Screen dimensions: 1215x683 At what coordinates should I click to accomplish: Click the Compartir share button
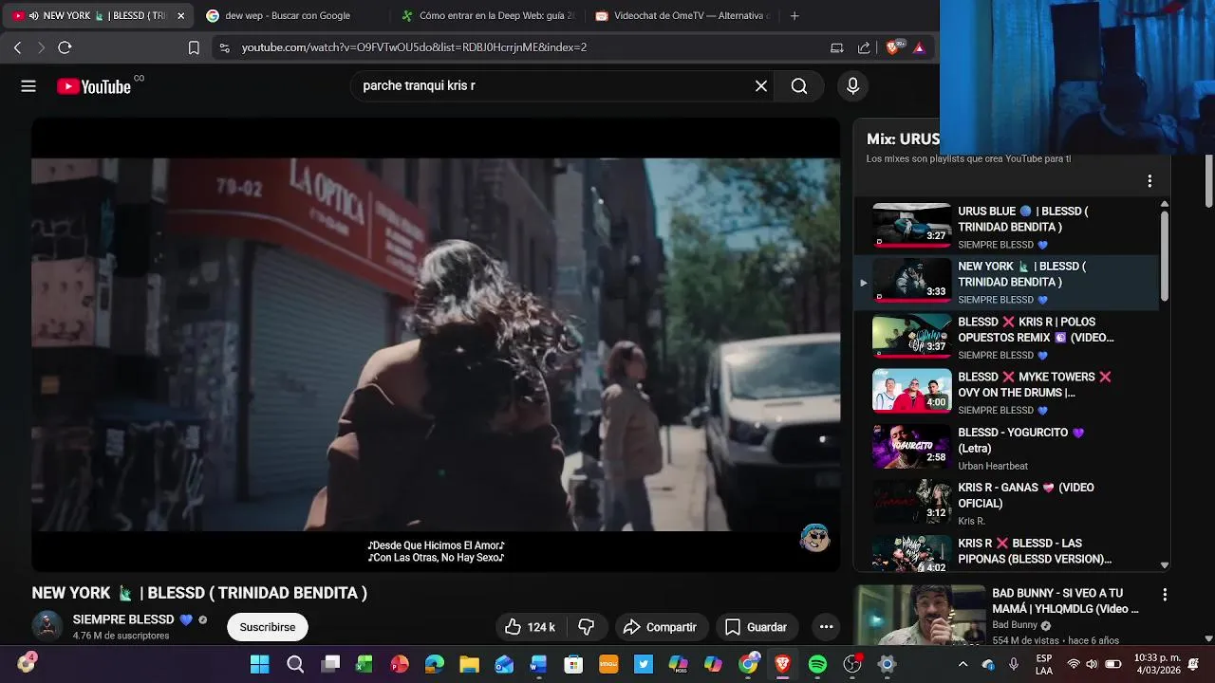[661, 627]
